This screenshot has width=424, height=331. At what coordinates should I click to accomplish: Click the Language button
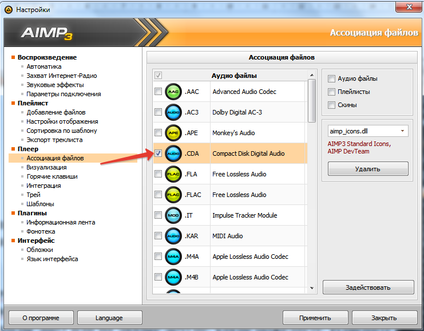click(x=109, y=318)
